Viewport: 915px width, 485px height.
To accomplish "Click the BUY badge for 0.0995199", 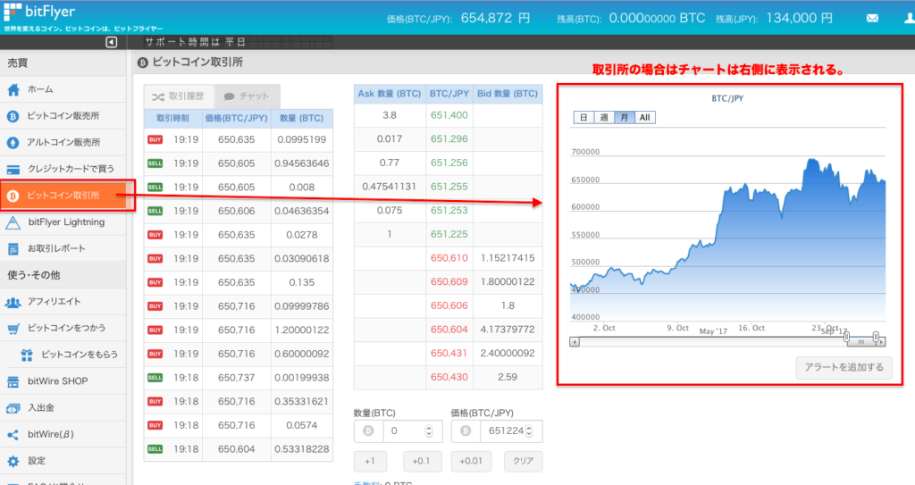I will pos(155,139).
